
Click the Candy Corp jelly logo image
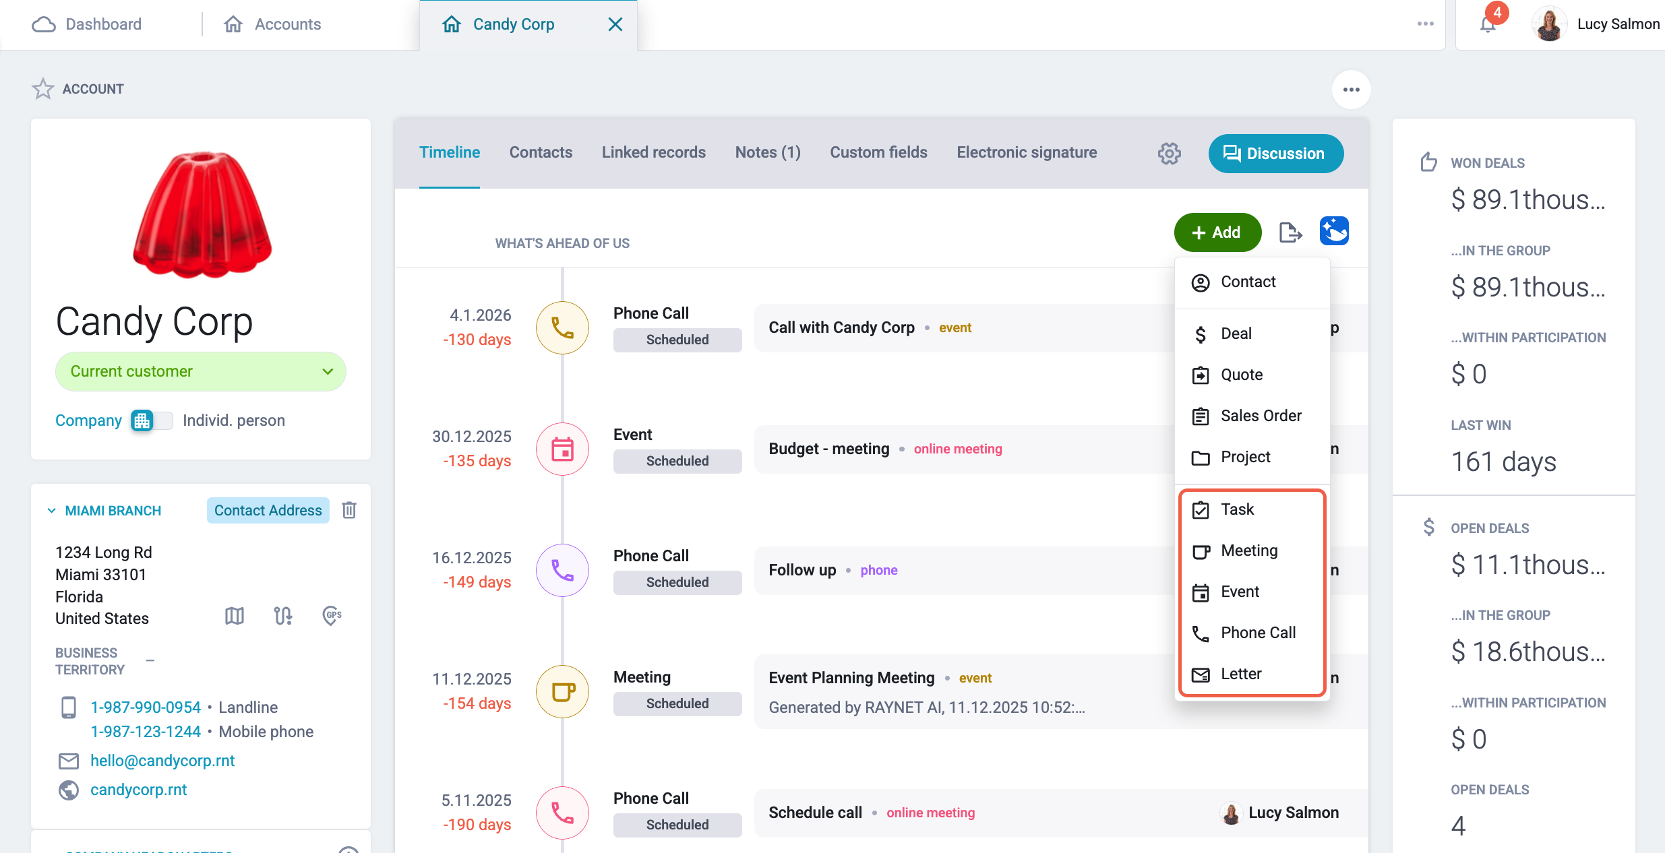[x=202, y=214]
